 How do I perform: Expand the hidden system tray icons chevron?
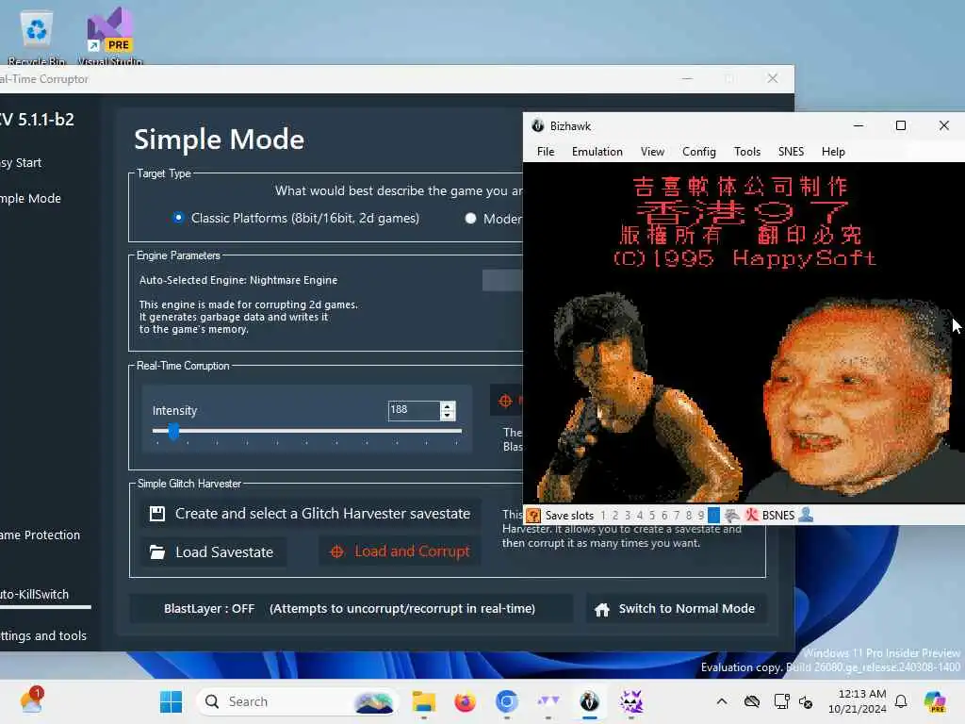(722, 701)
